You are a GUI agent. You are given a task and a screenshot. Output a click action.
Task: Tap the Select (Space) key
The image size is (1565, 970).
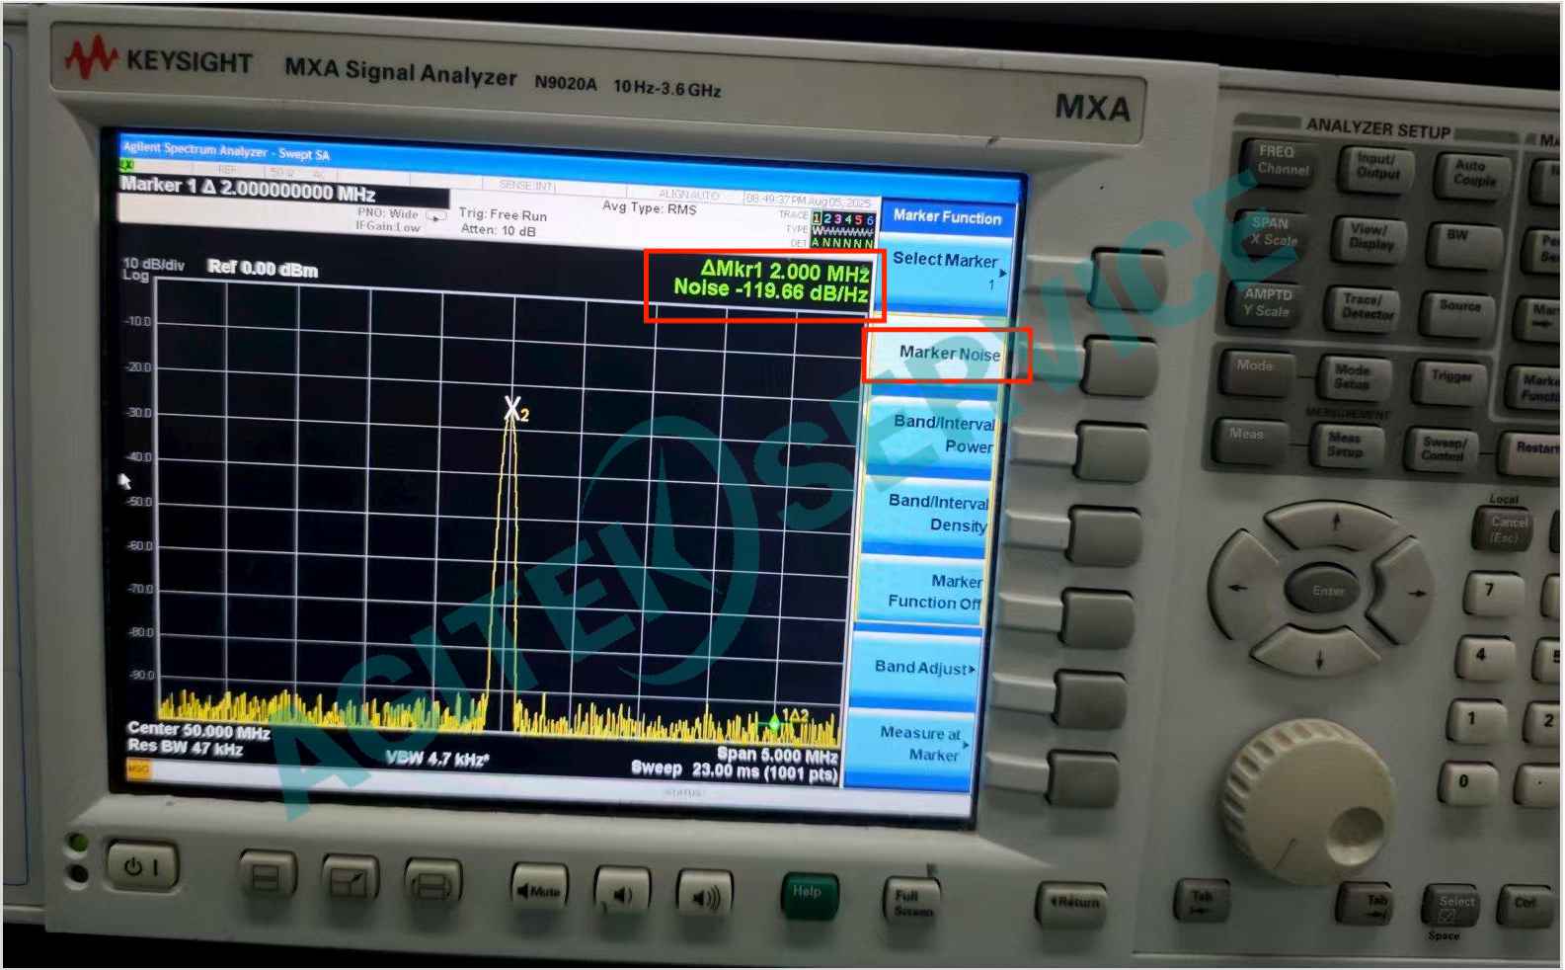click(1452, 904)
